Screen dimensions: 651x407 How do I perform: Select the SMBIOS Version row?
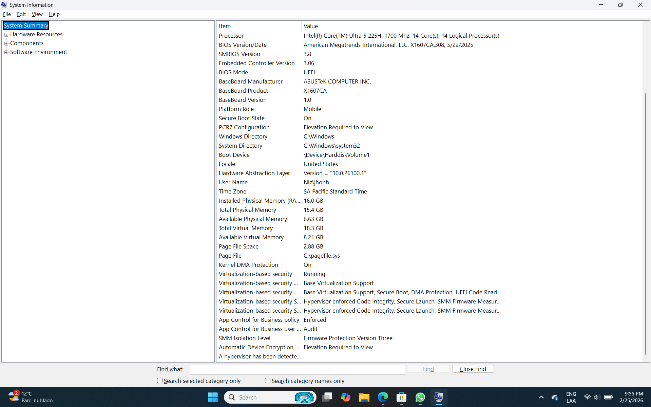360,54
